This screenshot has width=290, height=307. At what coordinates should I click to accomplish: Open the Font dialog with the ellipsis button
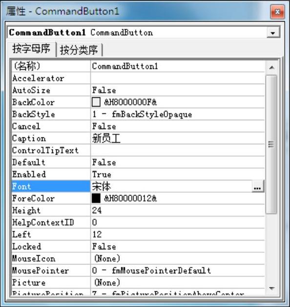tap(258, 186)
